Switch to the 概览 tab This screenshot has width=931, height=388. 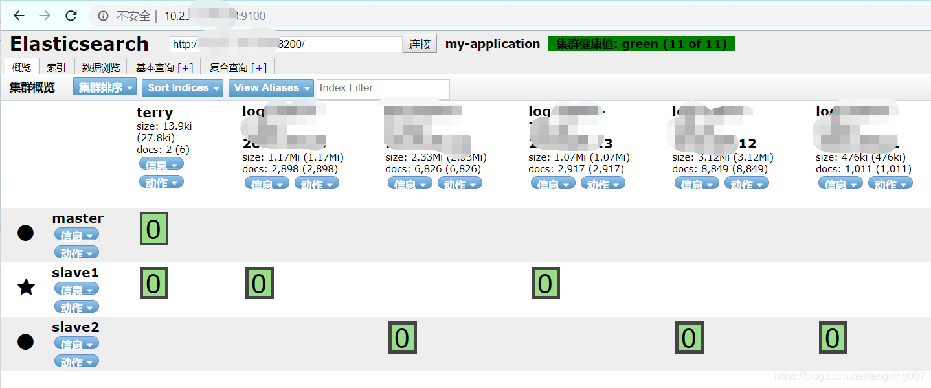[x=21, y=67]
